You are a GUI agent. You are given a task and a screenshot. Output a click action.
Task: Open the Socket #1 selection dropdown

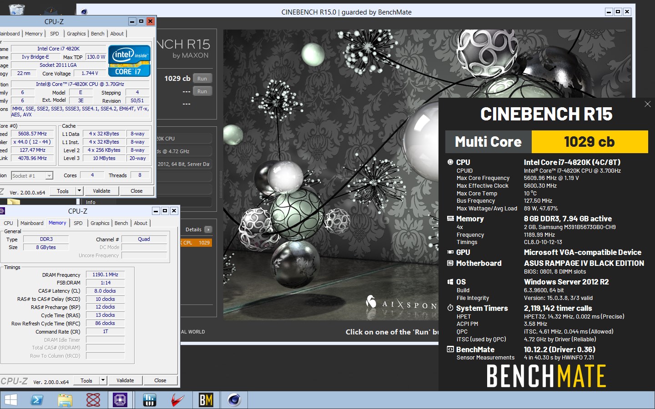tap(49, 176)
